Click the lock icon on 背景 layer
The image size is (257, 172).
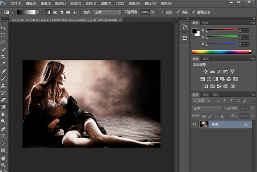246,124
